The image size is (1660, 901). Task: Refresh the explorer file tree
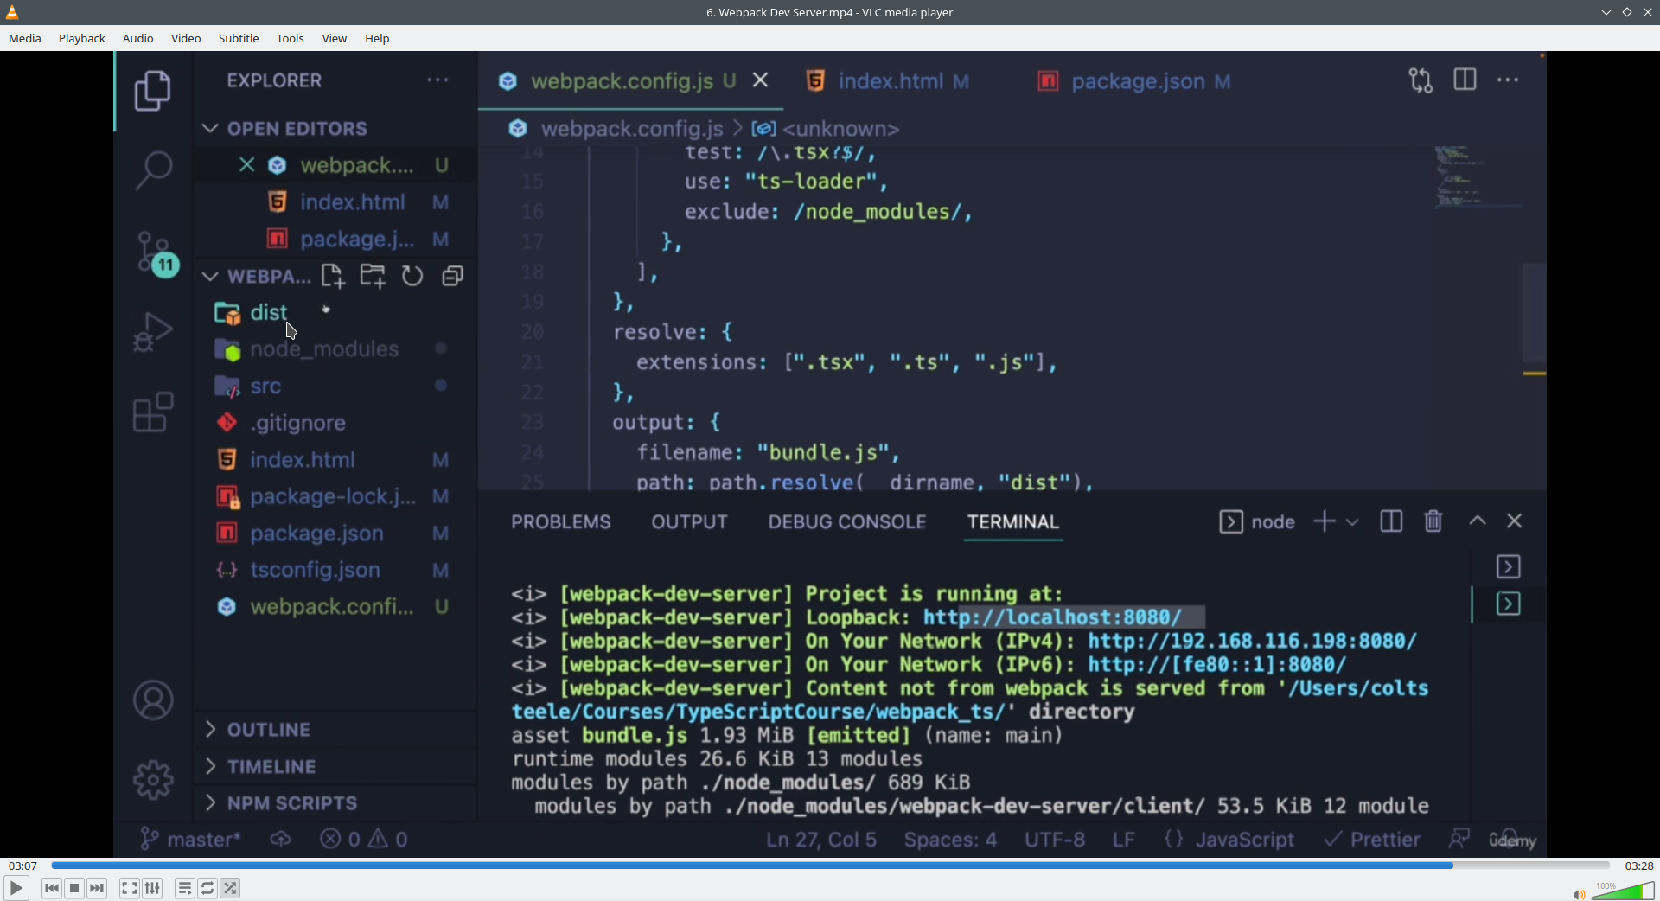(412, 276)
